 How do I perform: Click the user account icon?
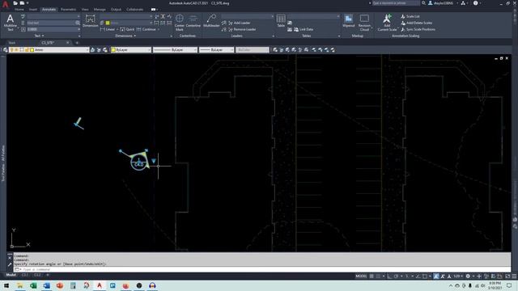[431, 3]
